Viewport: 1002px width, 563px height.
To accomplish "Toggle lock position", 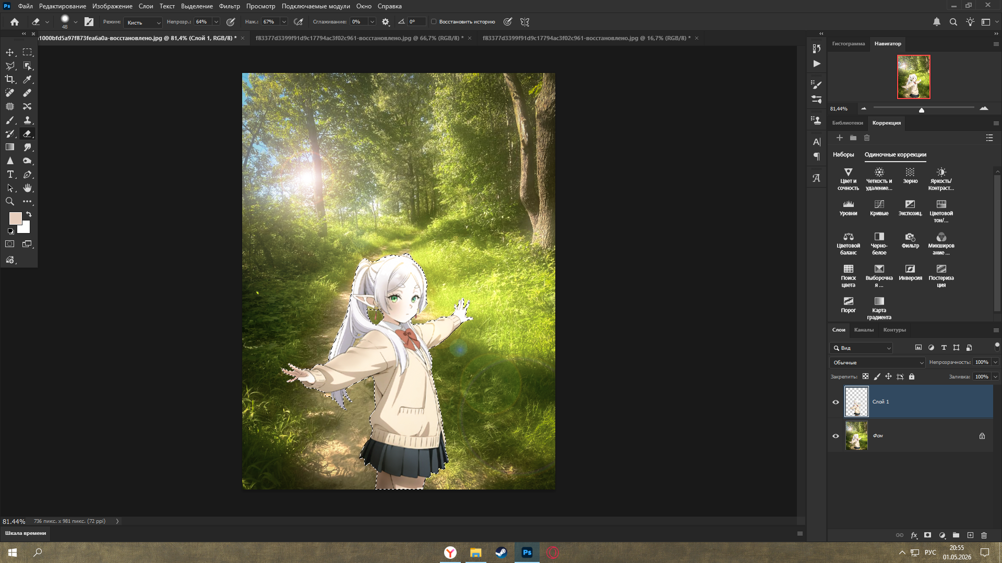I will pos(888,376).
